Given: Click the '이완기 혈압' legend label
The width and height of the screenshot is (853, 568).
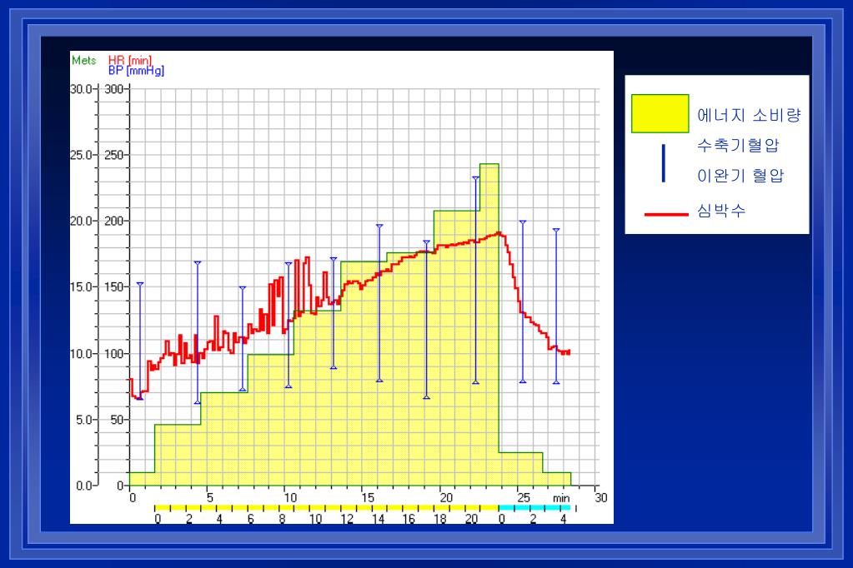Looking at the screenshot, I should click(x=740, y=176).
